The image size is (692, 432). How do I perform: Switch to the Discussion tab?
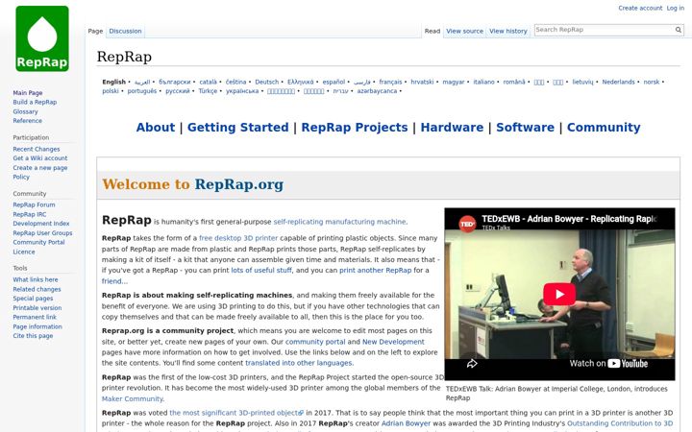pyautogui.click(x=125, y=32)
